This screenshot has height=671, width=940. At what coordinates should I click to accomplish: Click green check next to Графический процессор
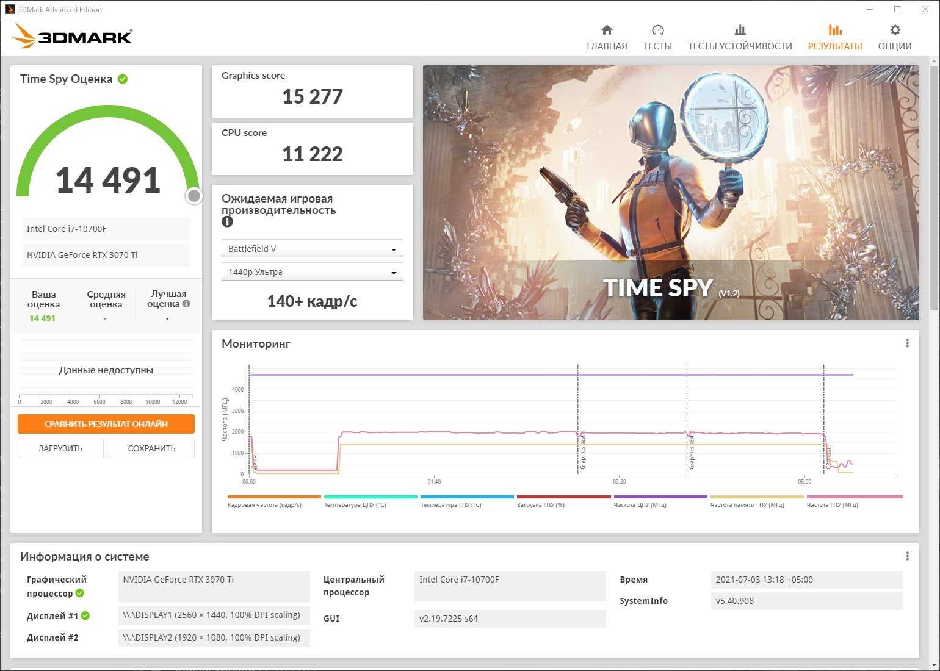coord(80,594)
